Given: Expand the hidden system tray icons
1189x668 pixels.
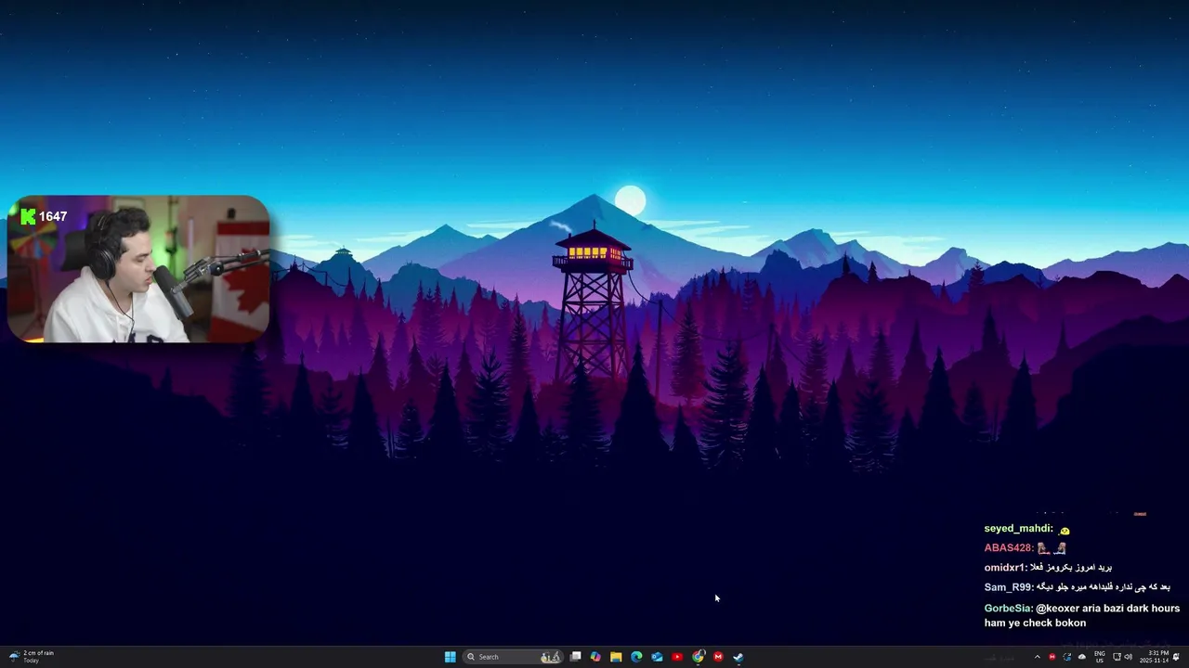Looking at the screenshot, I should (1038, 657).
